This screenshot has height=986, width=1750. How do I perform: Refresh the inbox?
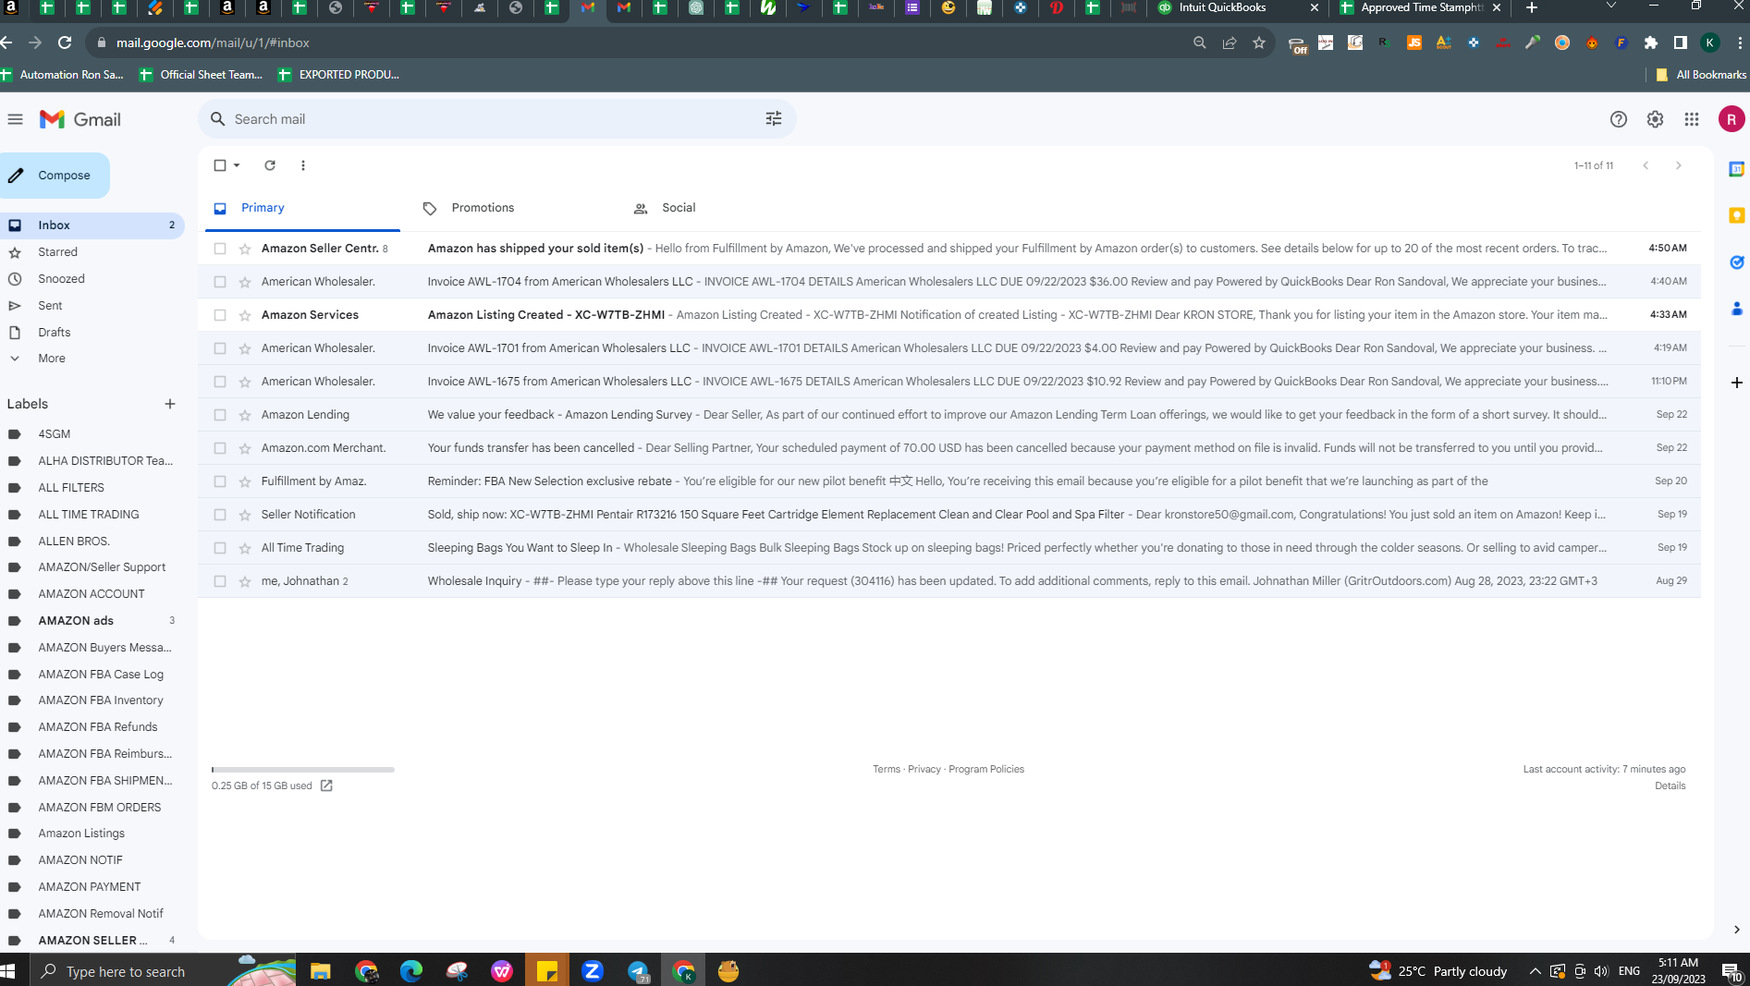[x=270, y=165]
